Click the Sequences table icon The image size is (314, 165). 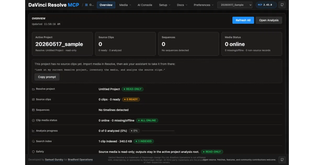tap(33, 110)
